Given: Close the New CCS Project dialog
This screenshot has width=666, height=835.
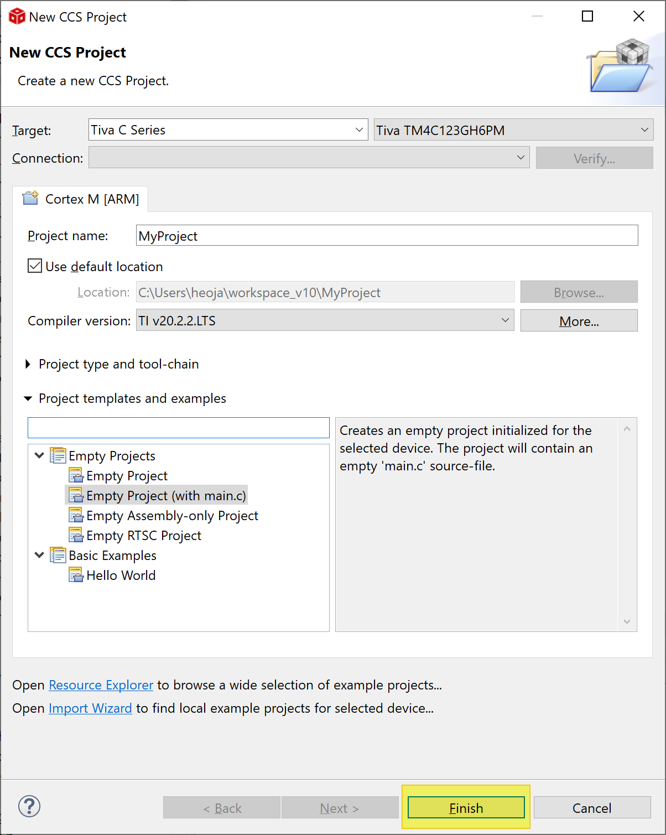Looking at the screenshot, I should (x=639, y=17).
